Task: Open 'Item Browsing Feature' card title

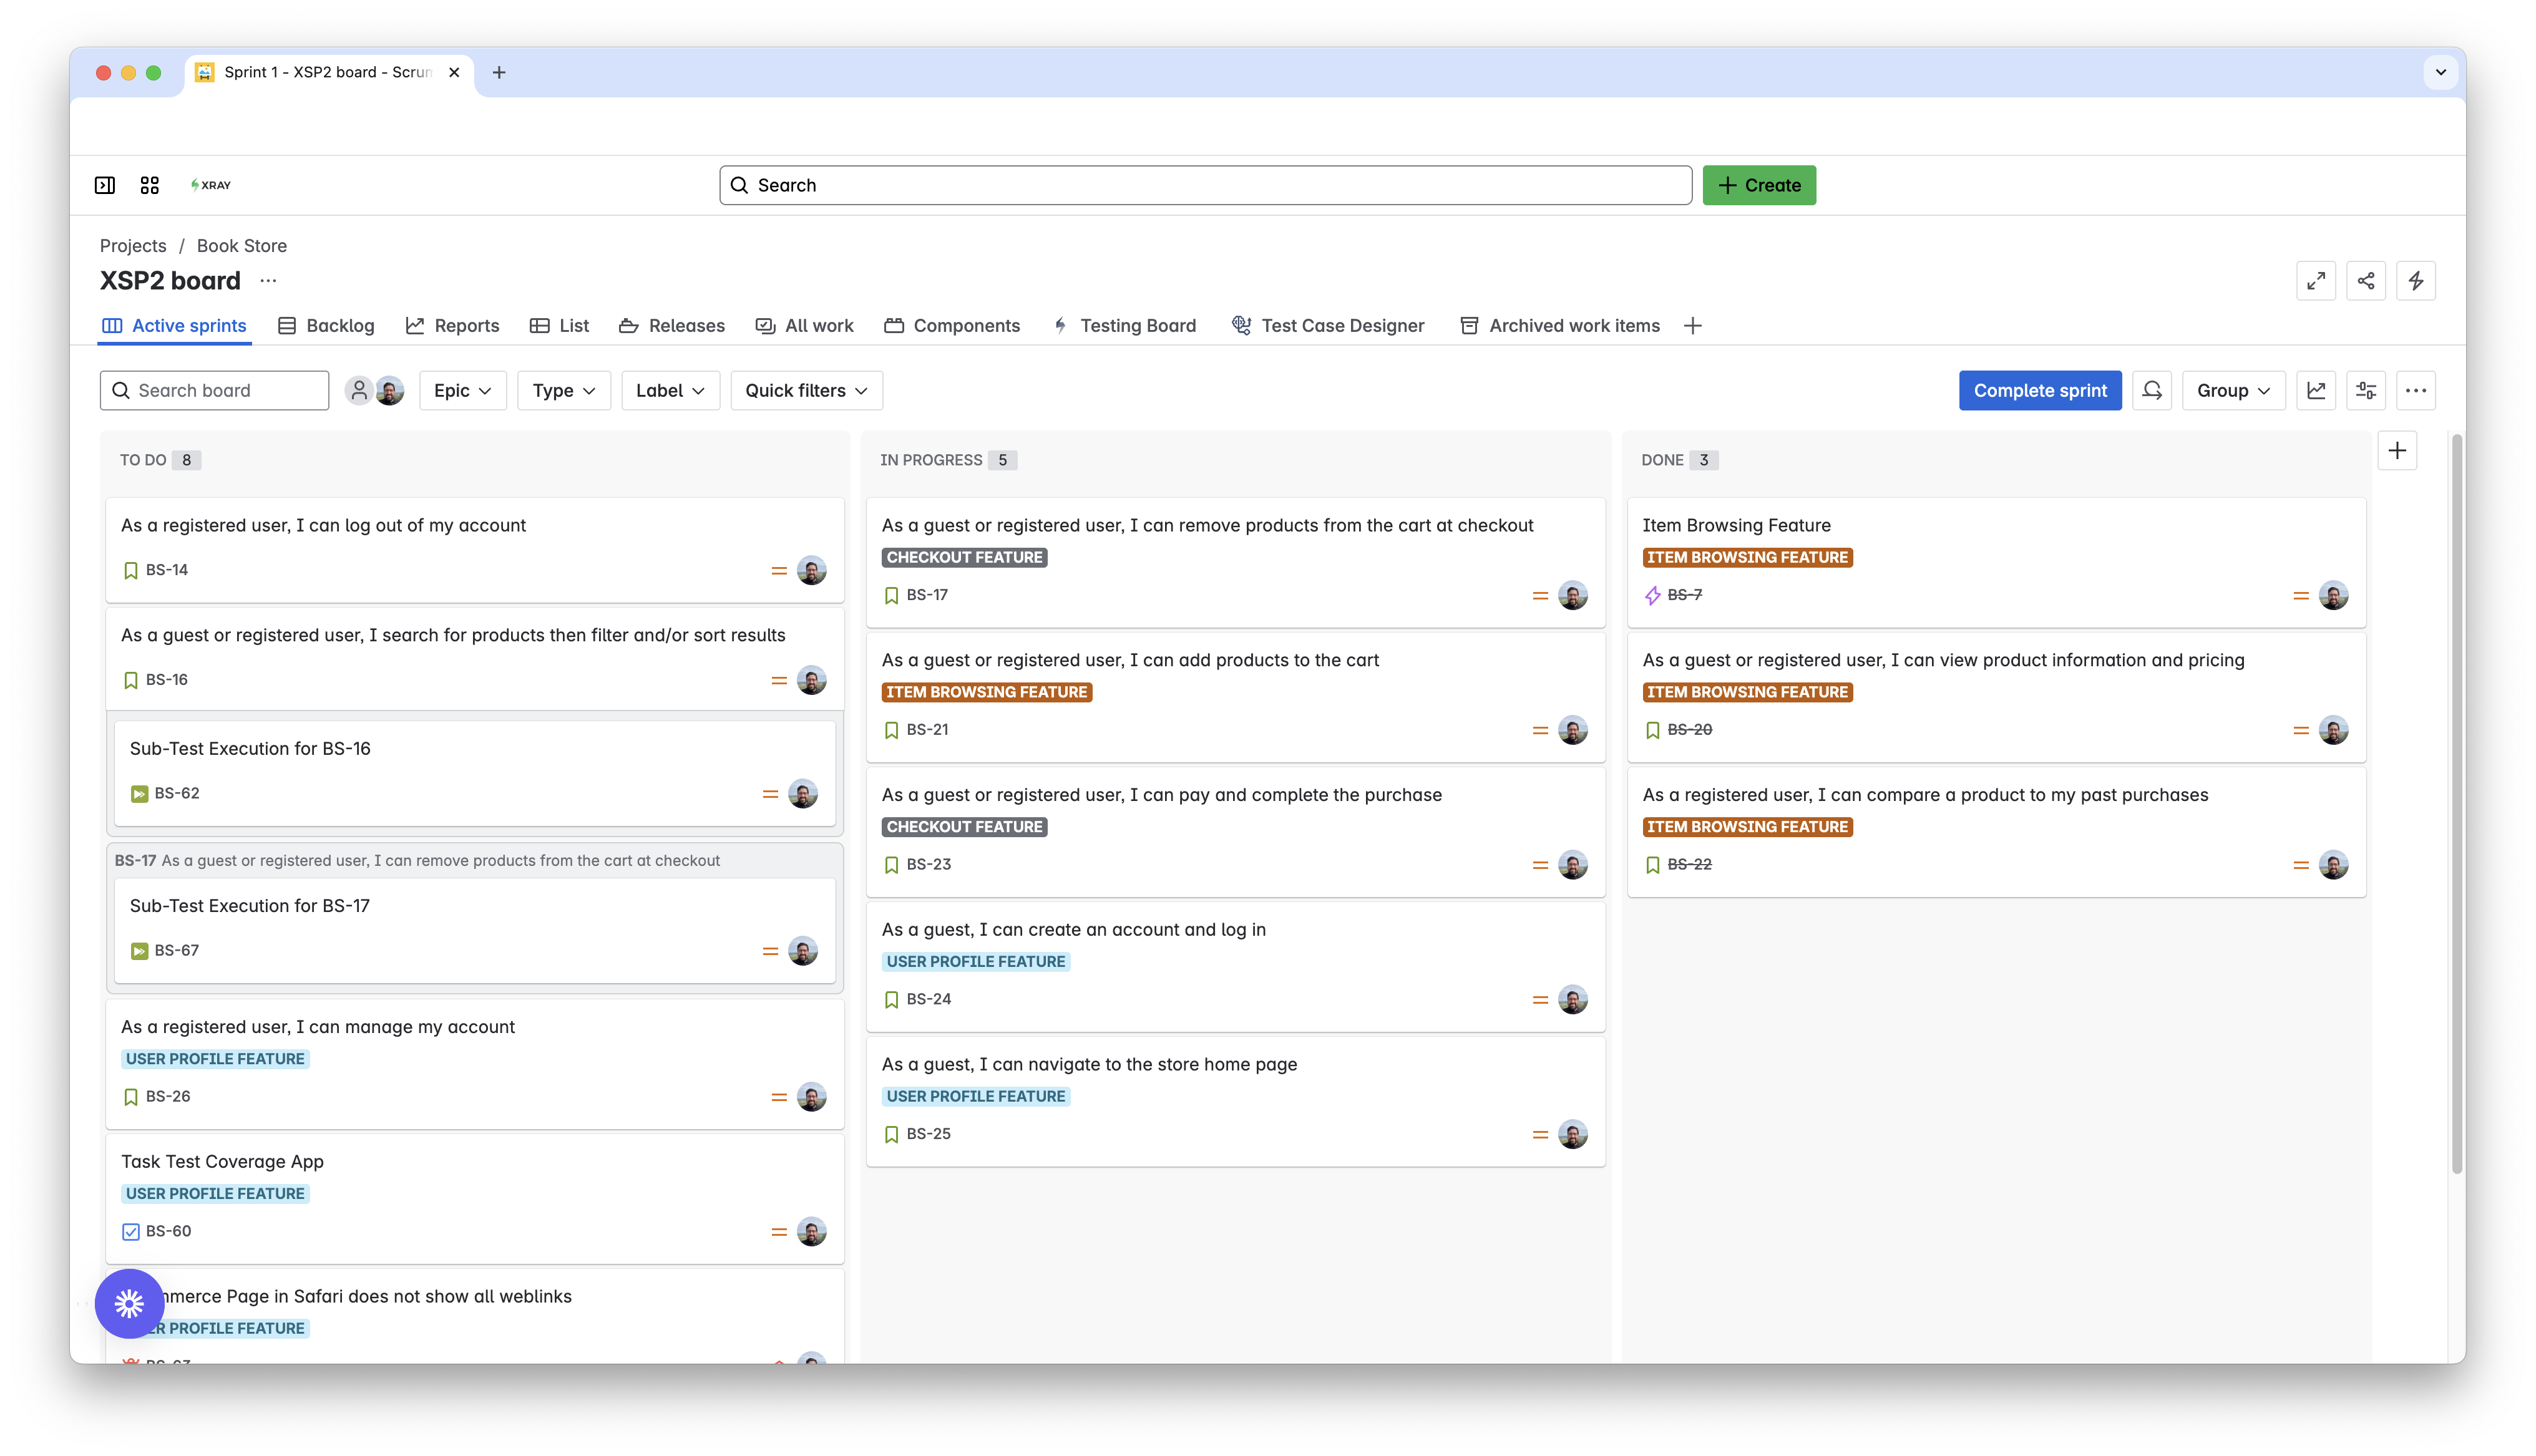Action: click(1736, 526)
